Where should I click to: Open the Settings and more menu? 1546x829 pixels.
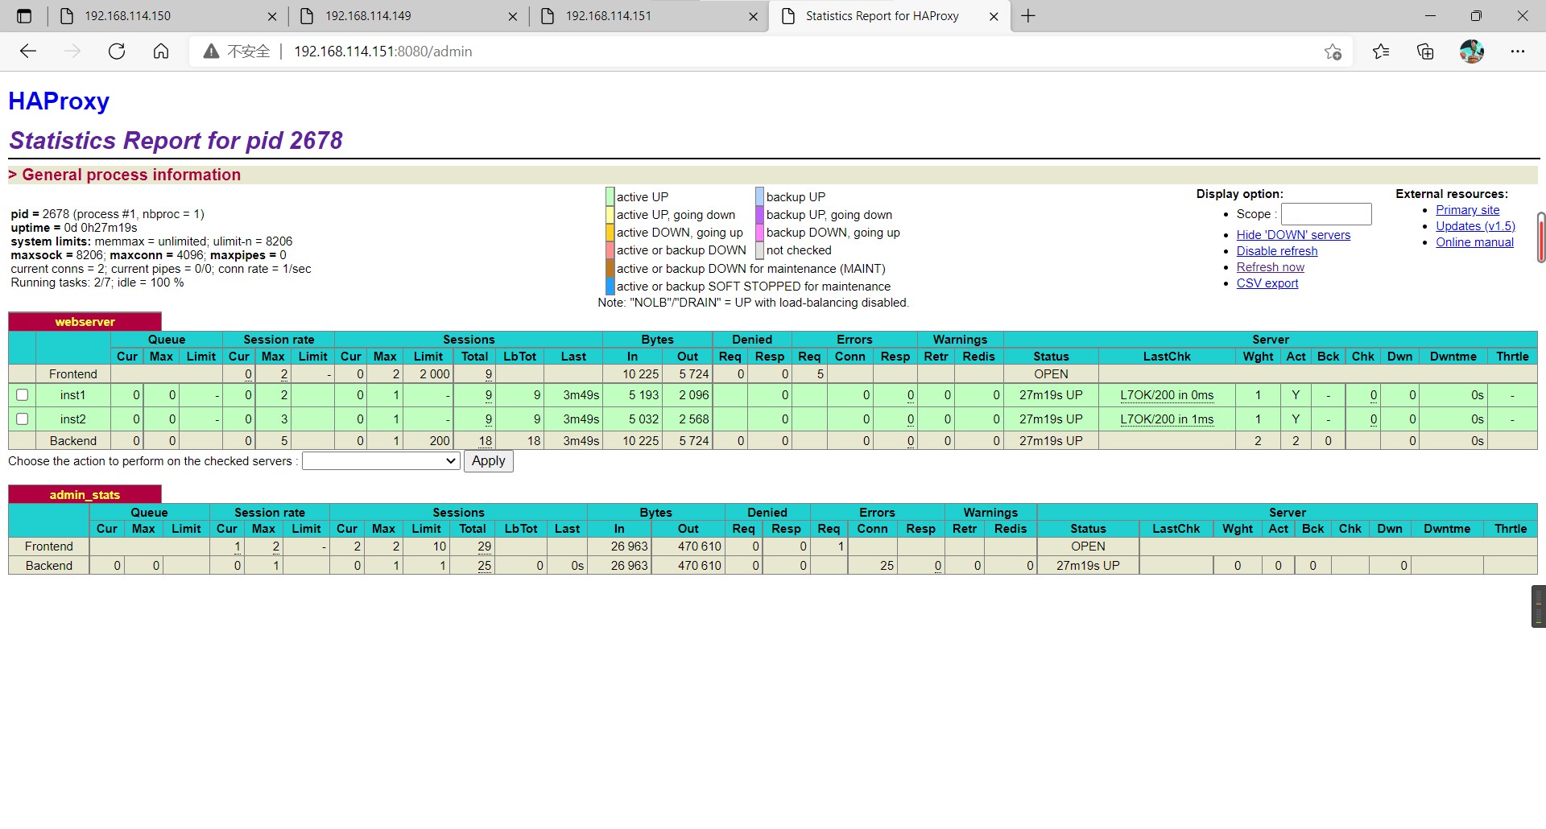pos(1519,51)
